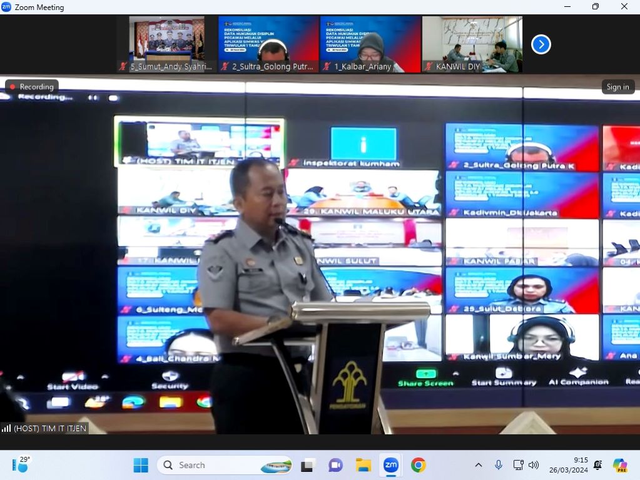Select the 5_Sumut_Andy Syahri video thumbnail
Image resolution: width=640 pixels, height=480 pixels.
click(x=166, y=44)
